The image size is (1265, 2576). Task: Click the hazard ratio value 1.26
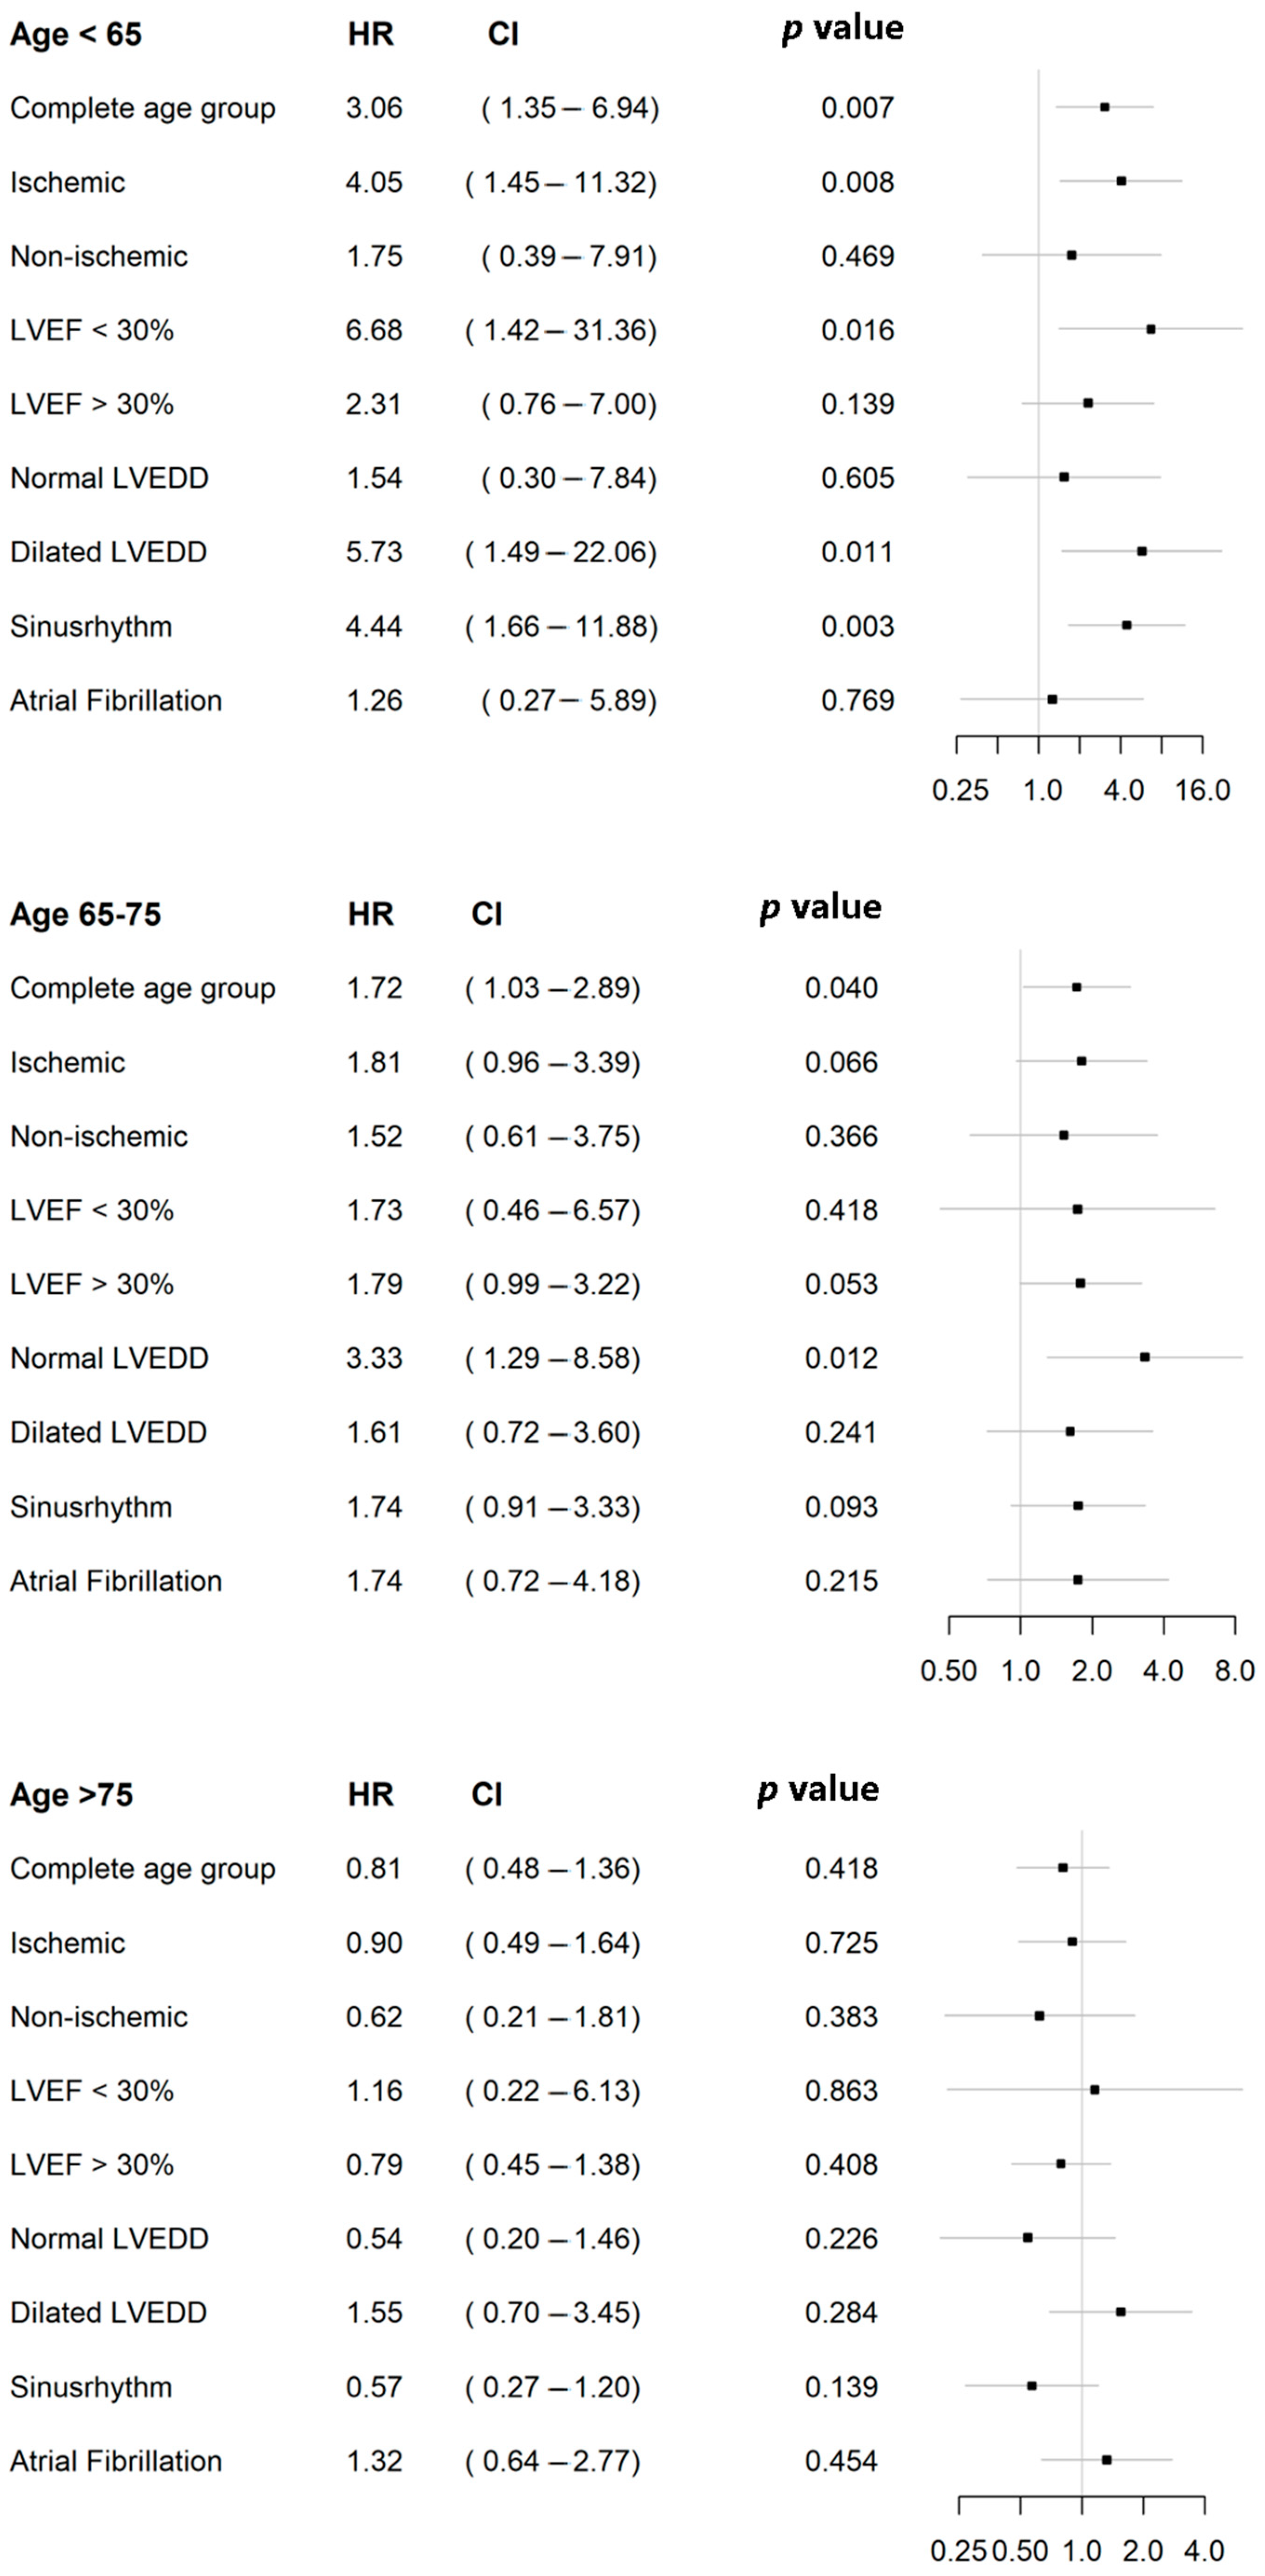point(374,700)
